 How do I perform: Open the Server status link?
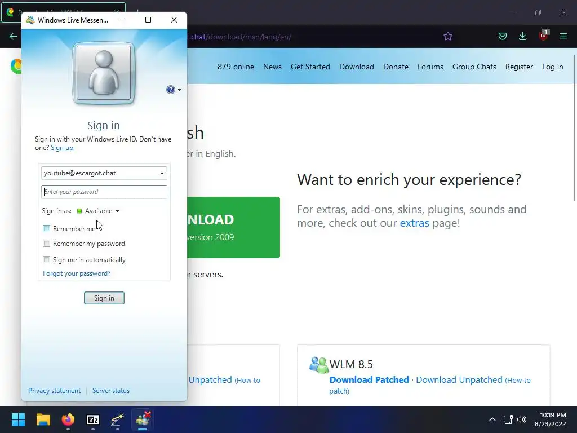pos(111,391)
